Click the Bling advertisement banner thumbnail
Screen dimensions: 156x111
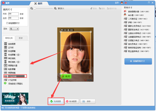pos(15,99)
